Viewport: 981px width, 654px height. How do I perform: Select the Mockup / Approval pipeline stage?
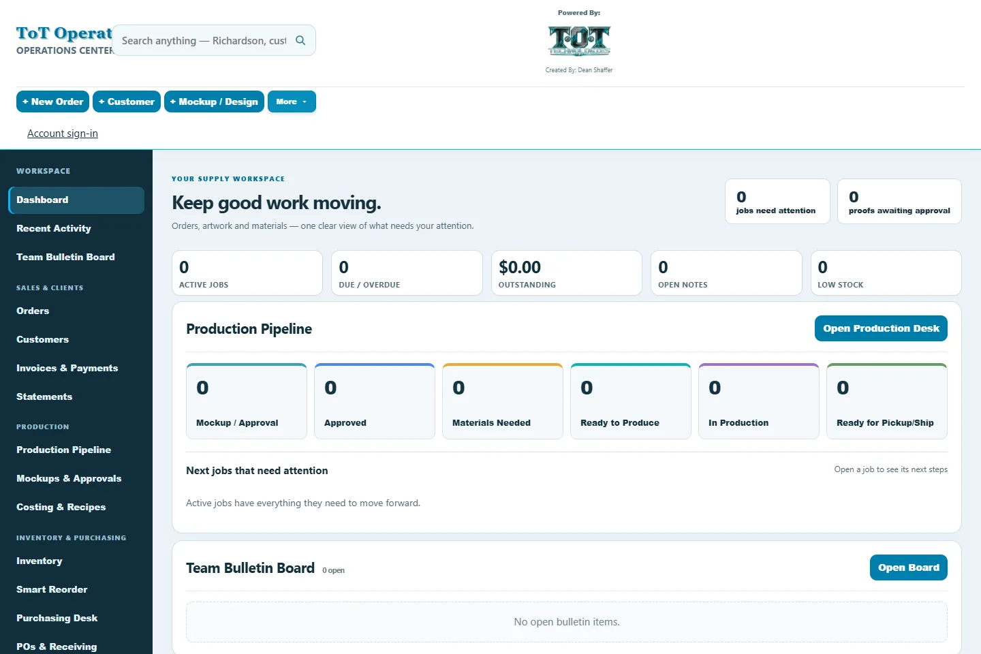click(x=247, y=401)
